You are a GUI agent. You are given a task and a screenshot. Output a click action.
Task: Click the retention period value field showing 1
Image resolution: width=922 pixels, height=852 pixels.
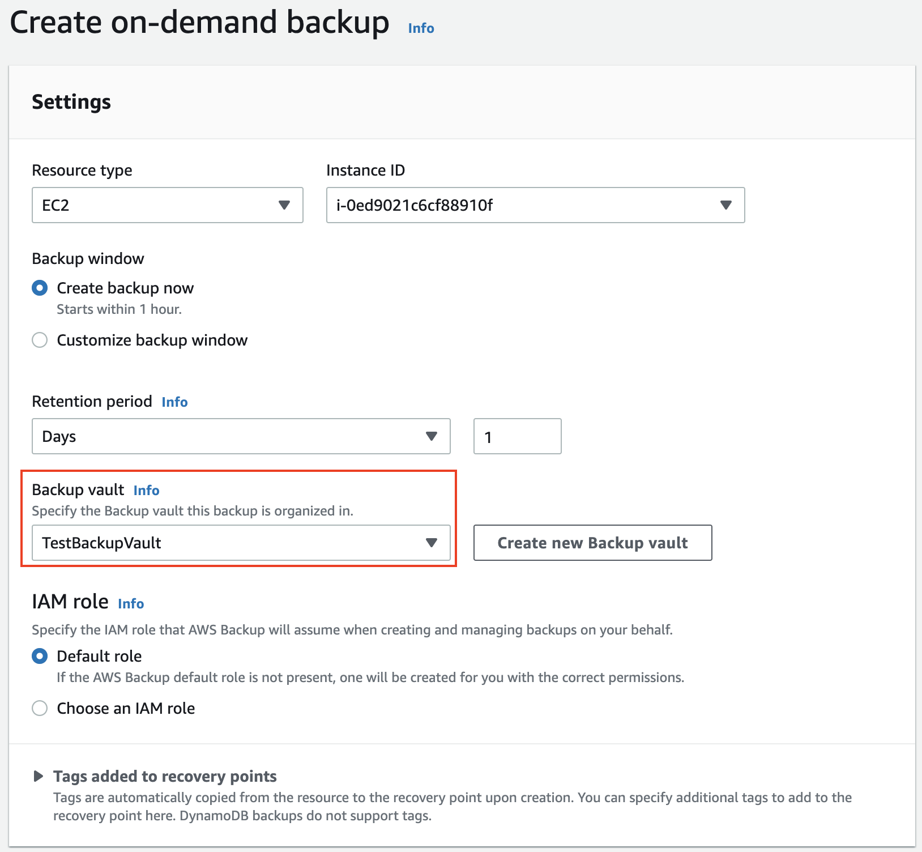click(x=517, y=436)
